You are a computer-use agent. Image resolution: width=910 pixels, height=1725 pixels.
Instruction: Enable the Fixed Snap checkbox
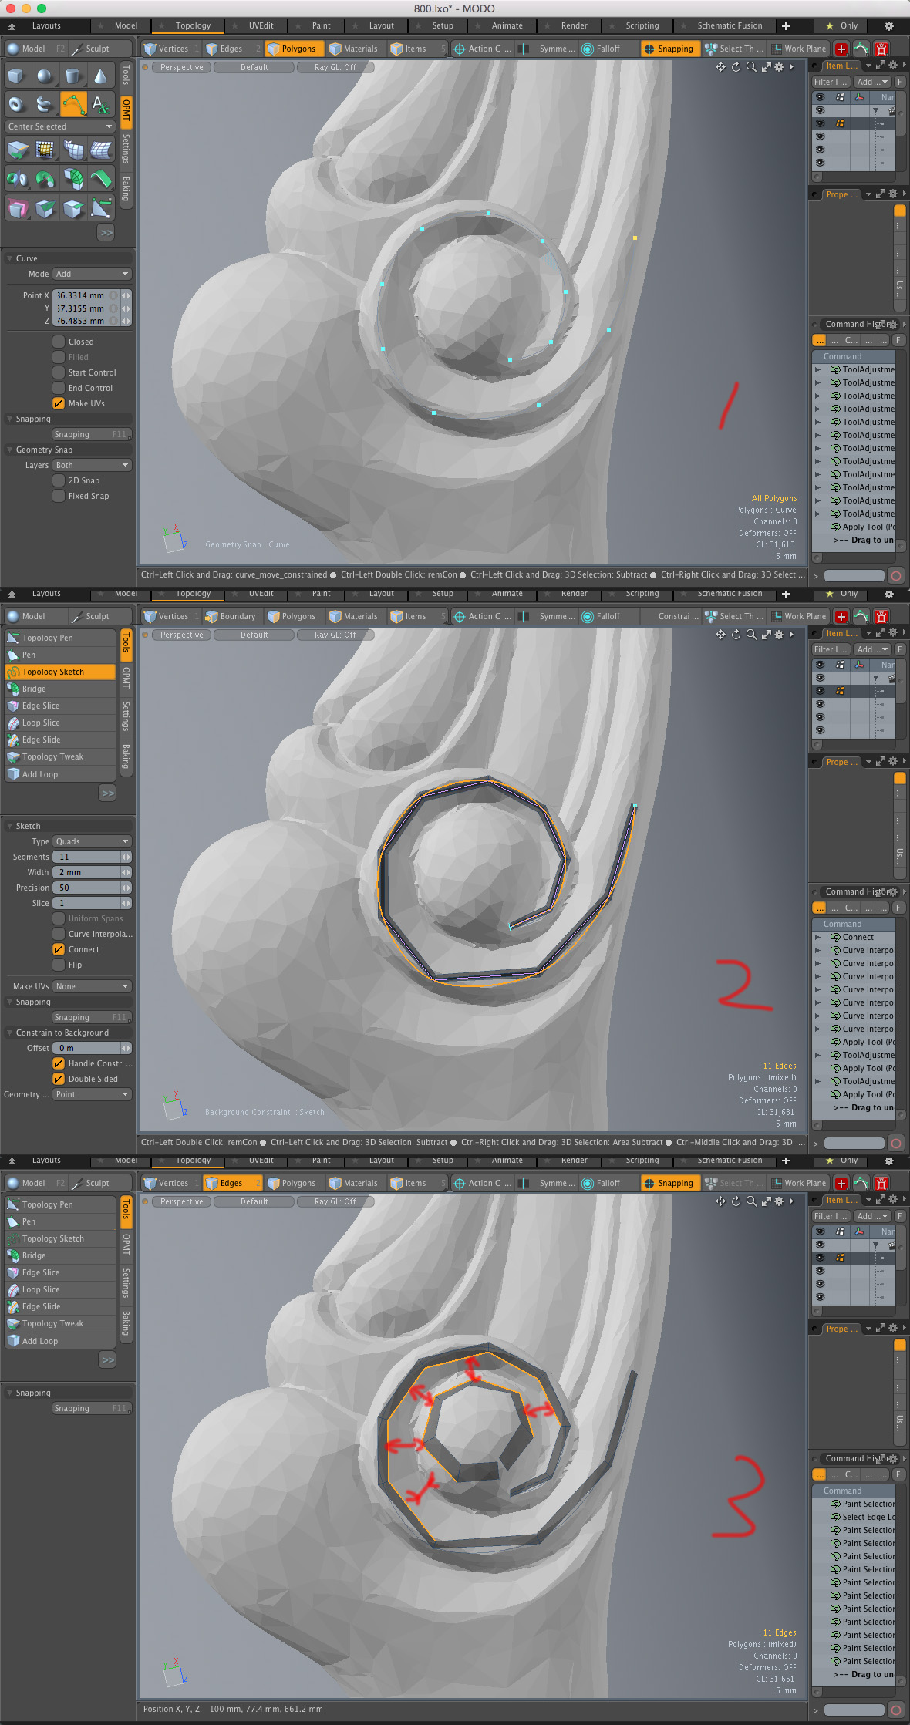pyautogui.click(x=59, y=496)
